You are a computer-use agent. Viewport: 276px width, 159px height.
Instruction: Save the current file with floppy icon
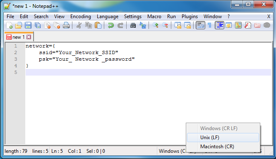[28, 25]
